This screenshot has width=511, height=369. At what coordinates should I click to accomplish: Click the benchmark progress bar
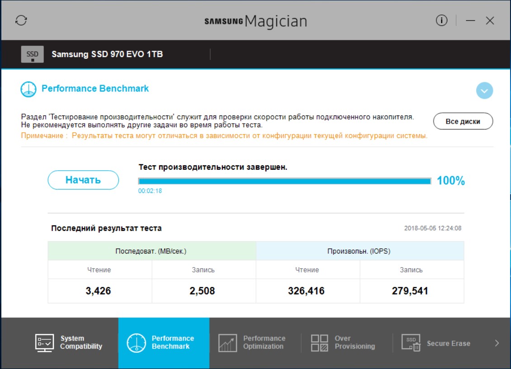(284, 181)
